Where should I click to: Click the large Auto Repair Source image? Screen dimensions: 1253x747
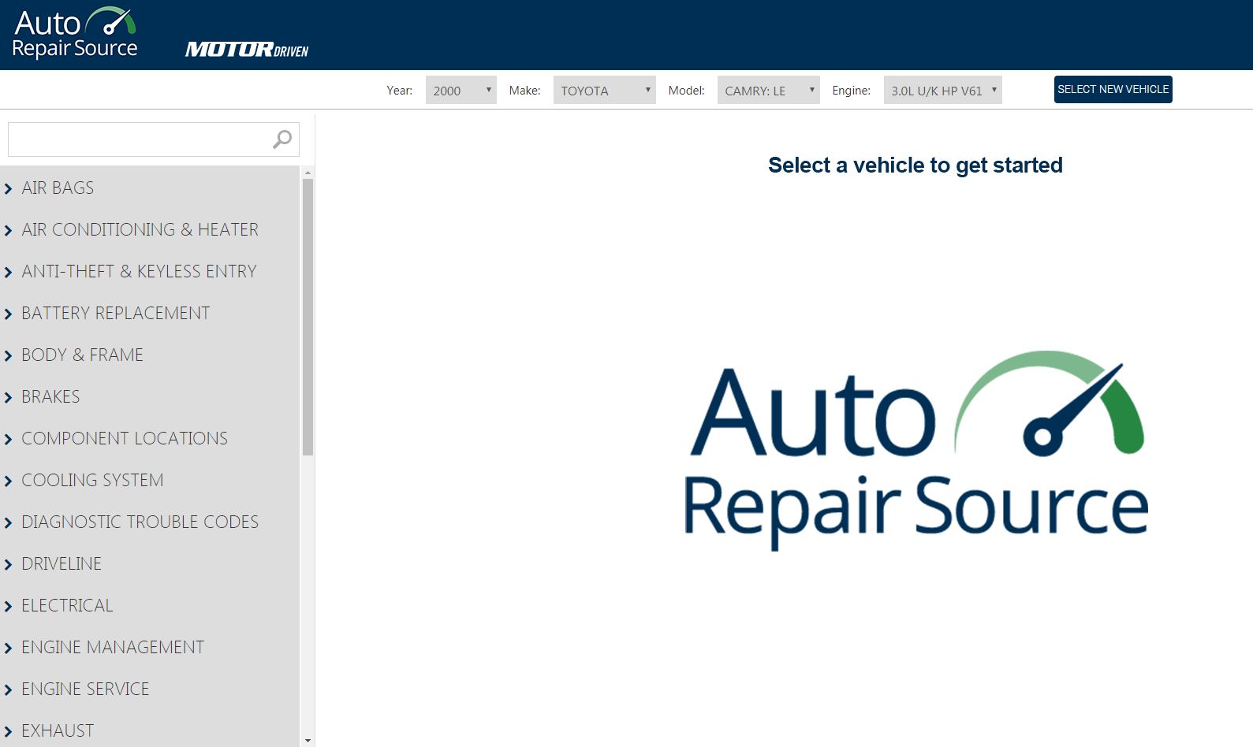tap(915, 449)
